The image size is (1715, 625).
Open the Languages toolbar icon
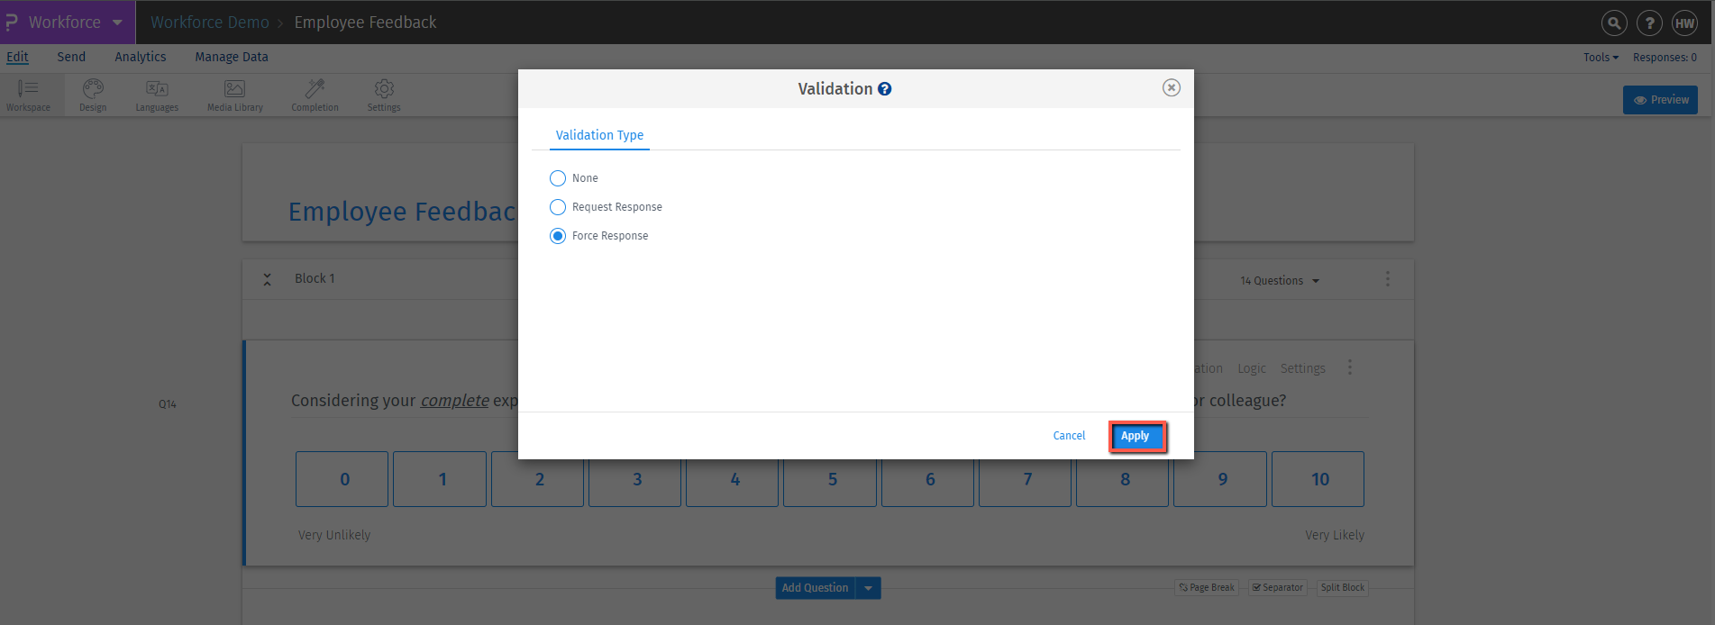pos(157,88)
